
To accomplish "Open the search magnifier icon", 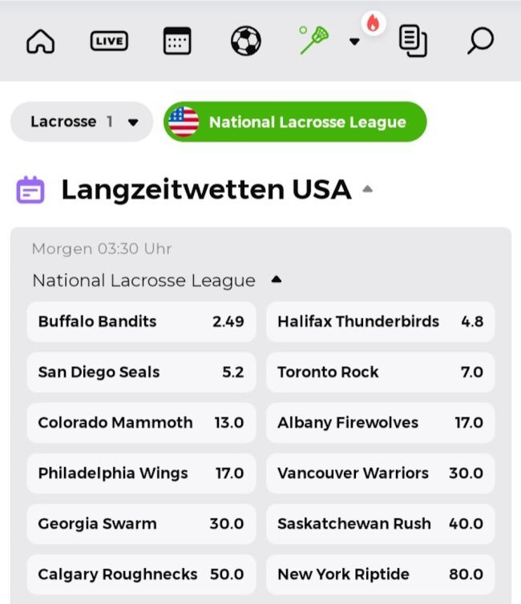I will (479, 41).
